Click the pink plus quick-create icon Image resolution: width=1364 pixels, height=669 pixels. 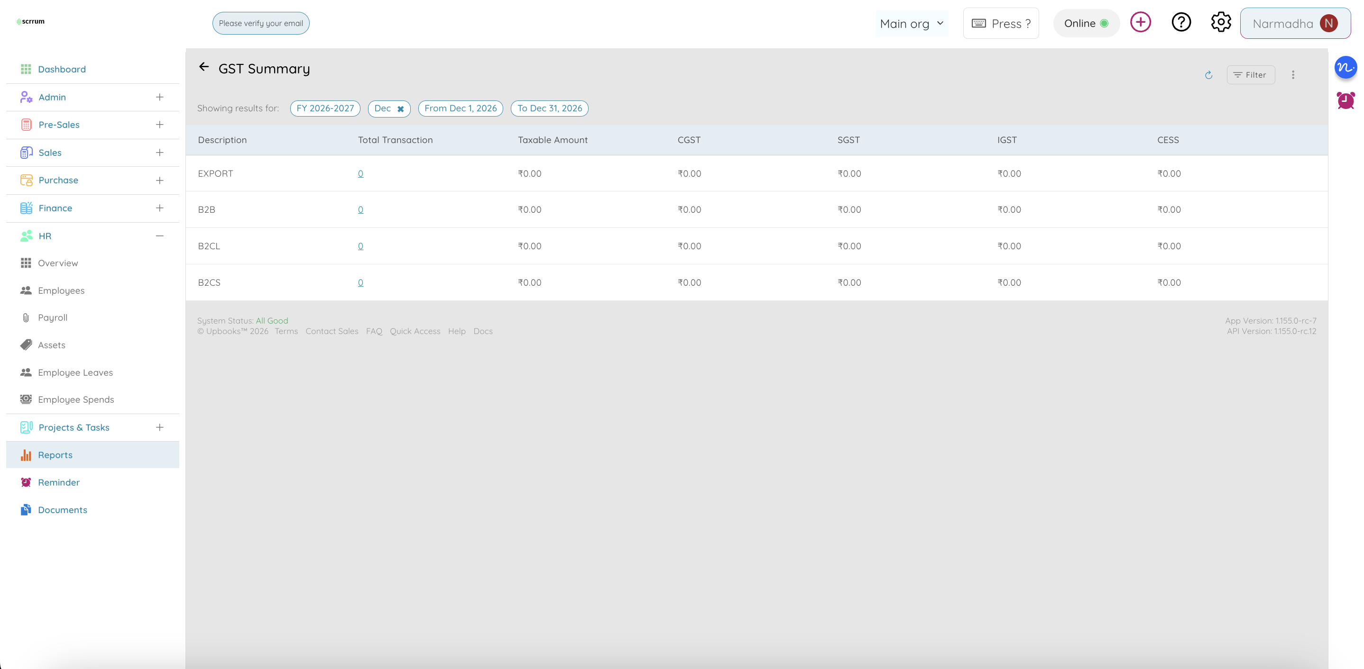(1140, 23)
